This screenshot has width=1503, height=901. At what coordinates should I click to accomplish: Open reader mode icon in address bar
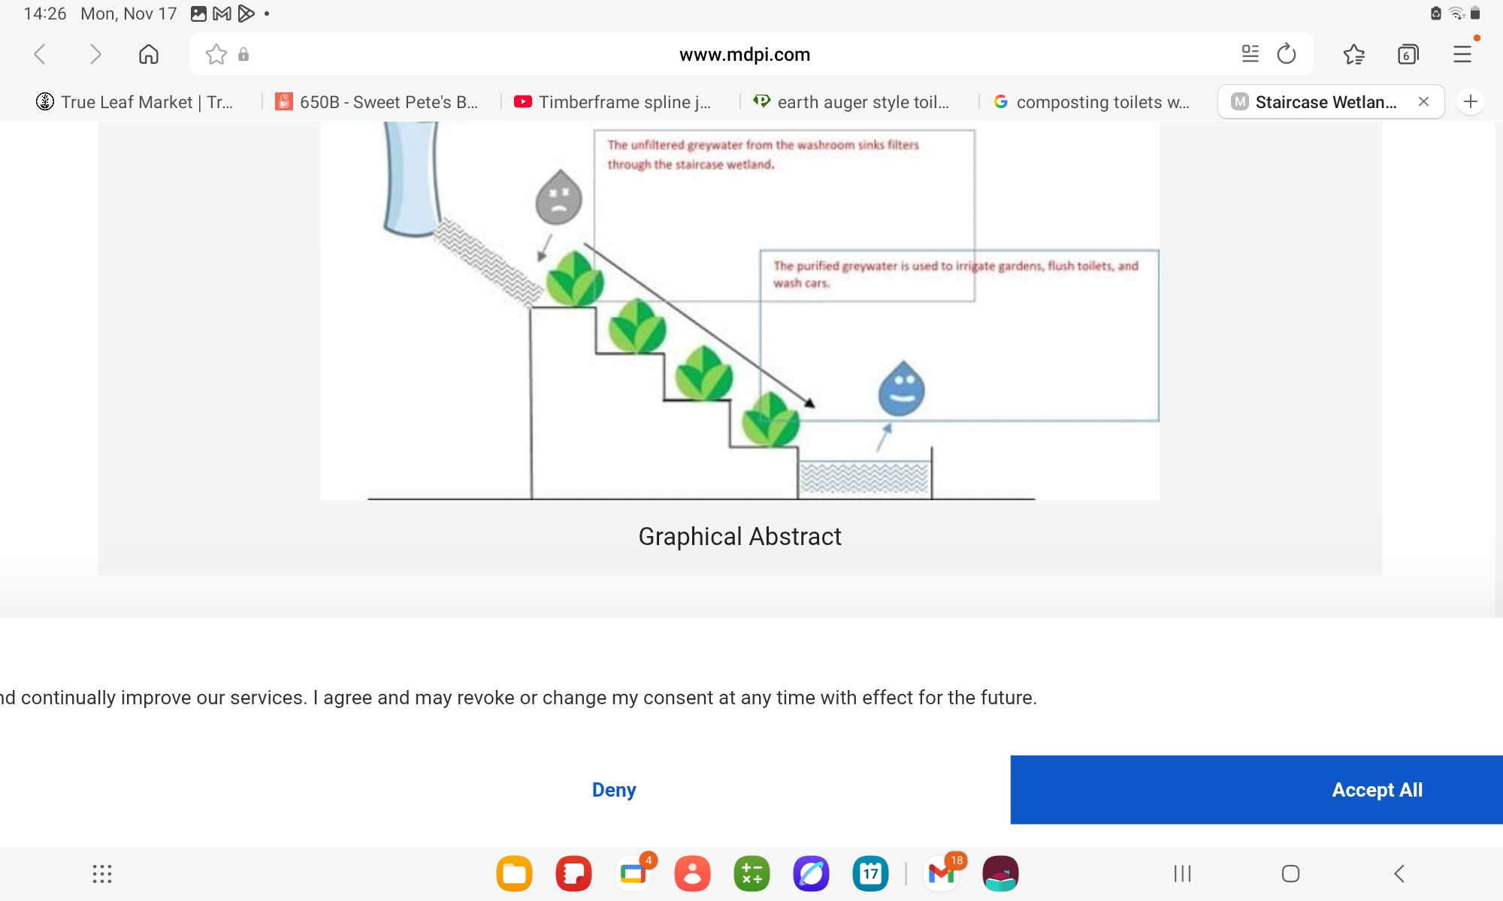tap(1250, 54)
